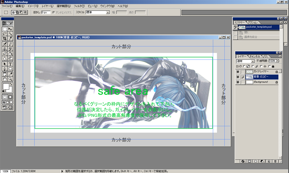Select the Path Component Selection tool
This screenshot has height=173, width=289.
(x=4, y=64)
